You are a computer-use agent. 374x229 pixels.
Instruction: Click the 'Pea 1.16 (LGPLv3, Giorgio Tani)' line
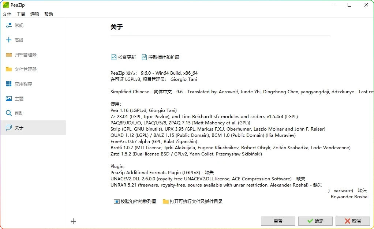pos(143,110)
